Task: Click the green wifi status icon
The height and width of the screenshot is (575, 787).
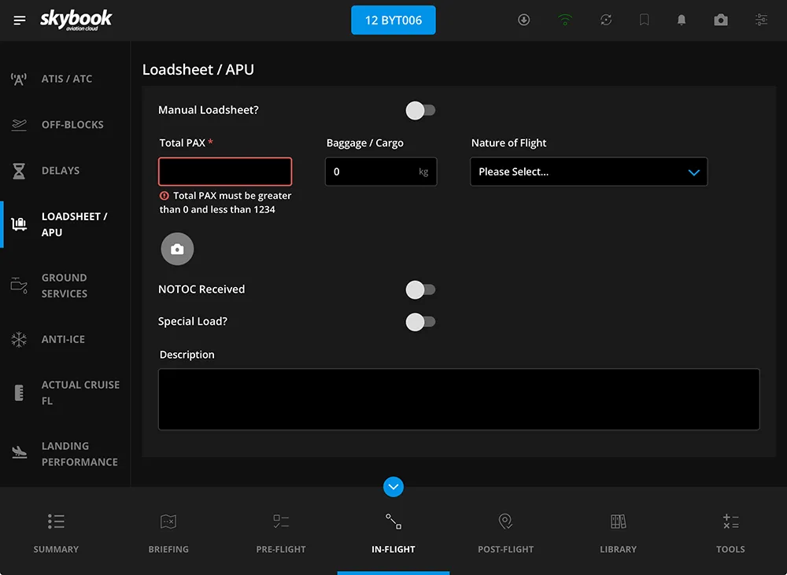Action: [x=564, y=20]
